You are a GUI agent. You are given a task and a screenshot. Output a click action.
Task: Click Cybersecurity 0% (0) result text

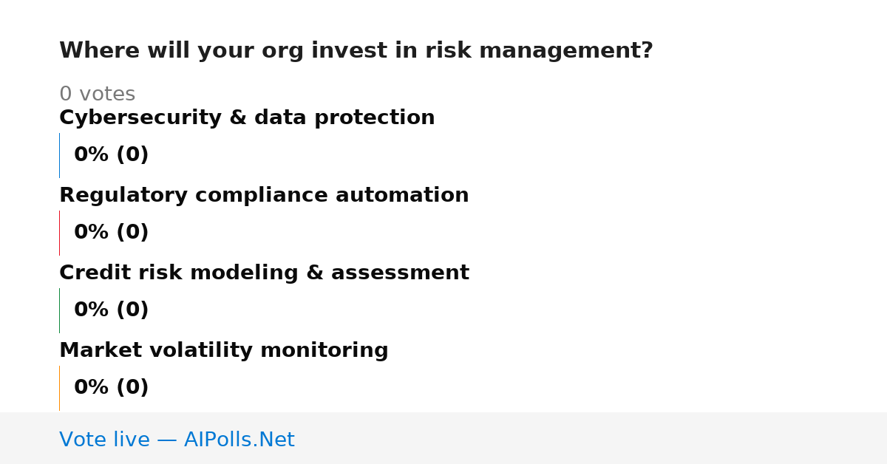(x=112, y=155)
